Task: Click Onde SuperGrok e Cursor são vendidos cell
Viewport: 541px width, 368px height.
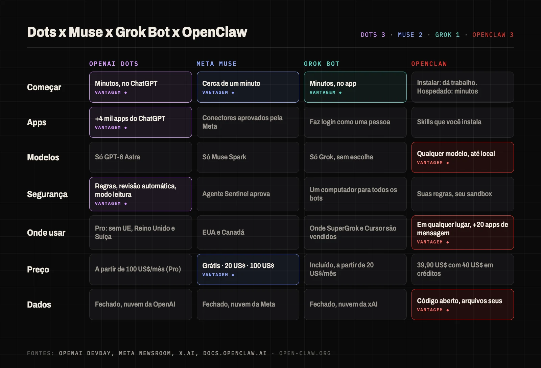Action: 355,233
